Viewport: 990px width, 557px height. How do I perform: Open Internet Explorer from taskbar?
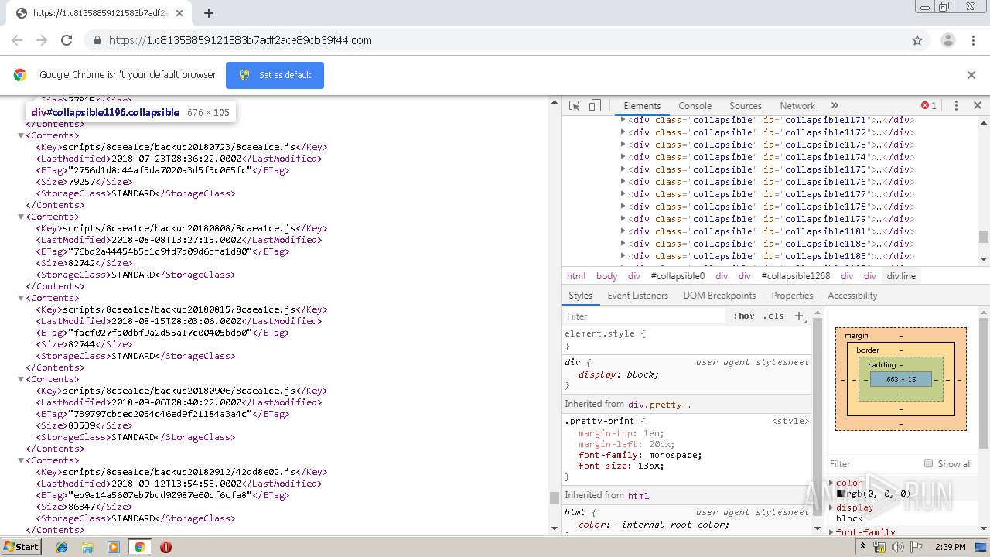pyautogui.click(x=62, y=547)
